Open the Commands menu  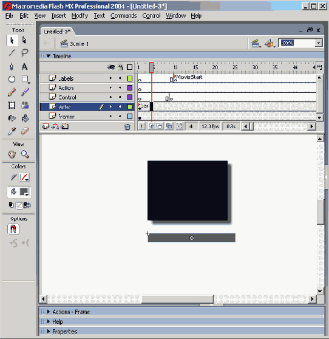click(x=124, y=16)
